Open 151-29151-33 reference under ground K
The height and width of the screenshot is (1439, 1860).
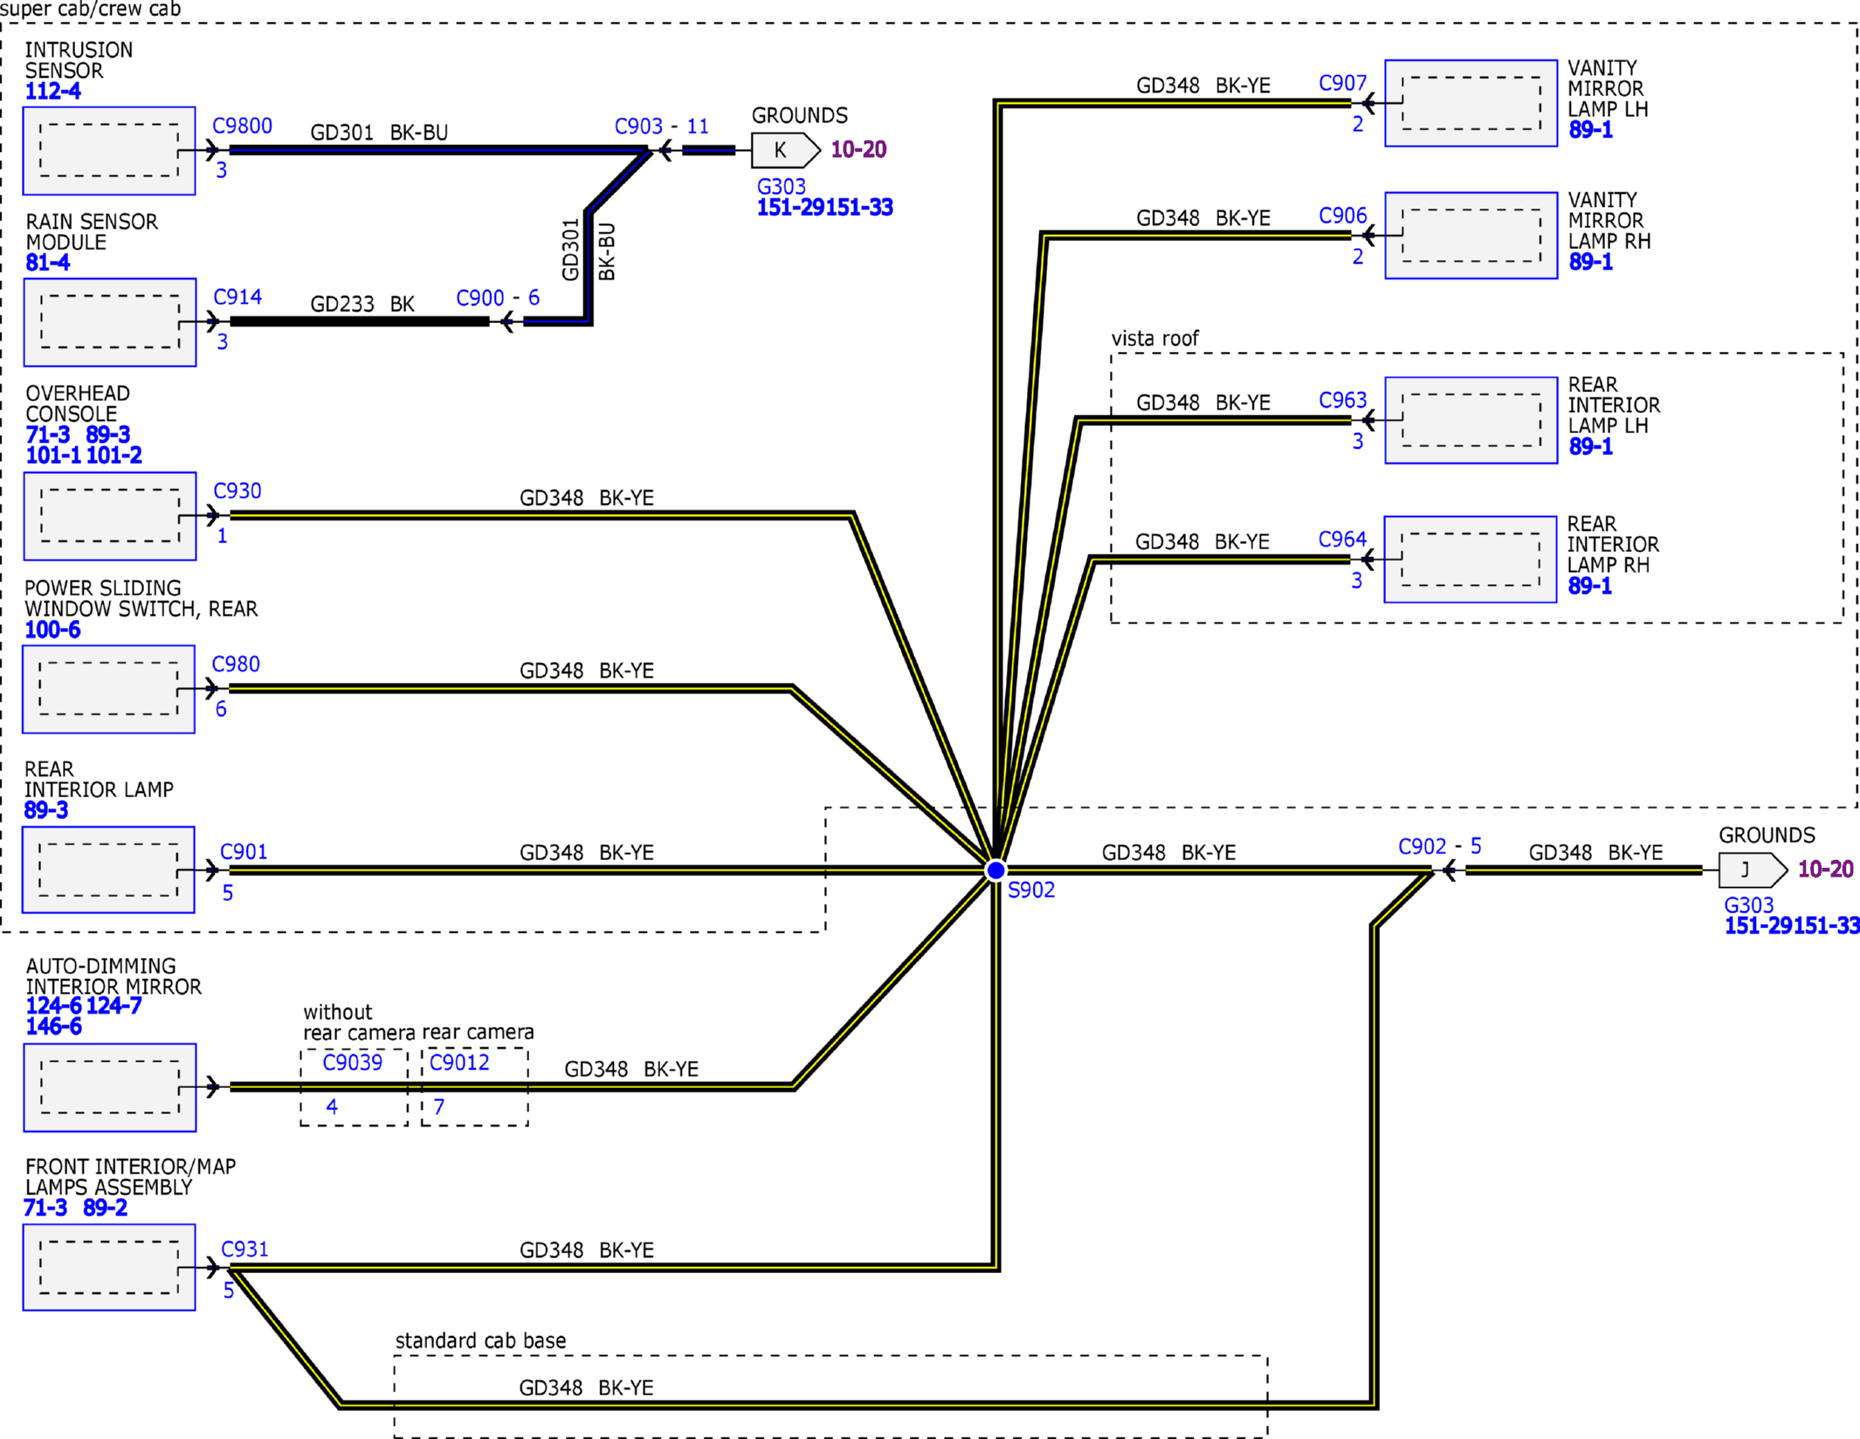pos(824,208)
